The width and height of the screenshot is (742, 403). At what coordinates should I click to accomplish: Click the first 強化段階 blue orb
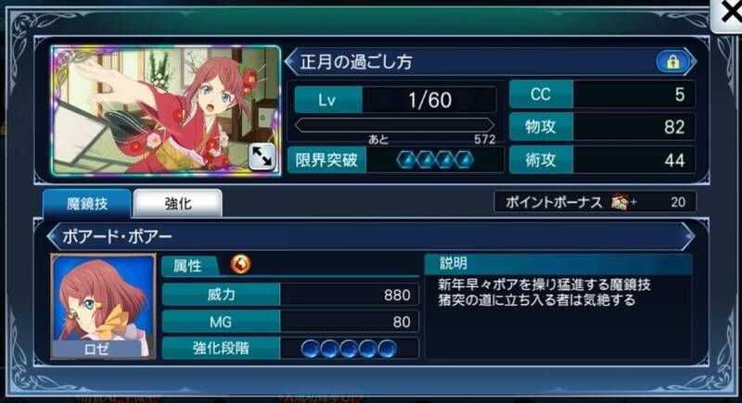click(311, 348)
